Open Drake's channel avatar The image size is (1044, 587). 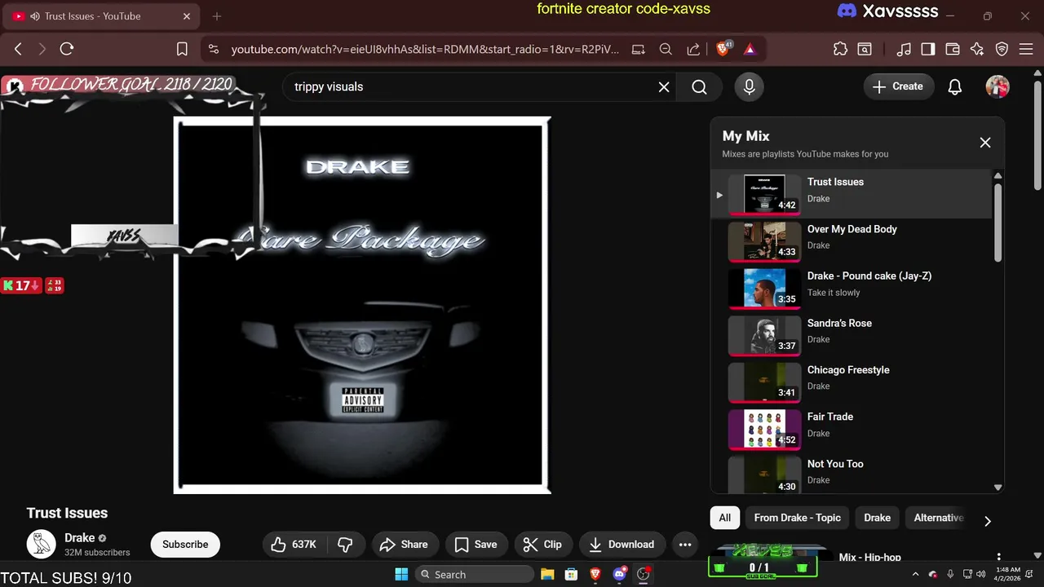pos(41,544)
